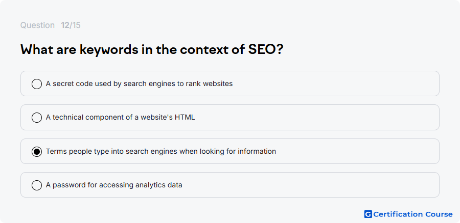Click the words "analytics data" in the last answer
Screen dimensions: 460x223
pos(159,185)
